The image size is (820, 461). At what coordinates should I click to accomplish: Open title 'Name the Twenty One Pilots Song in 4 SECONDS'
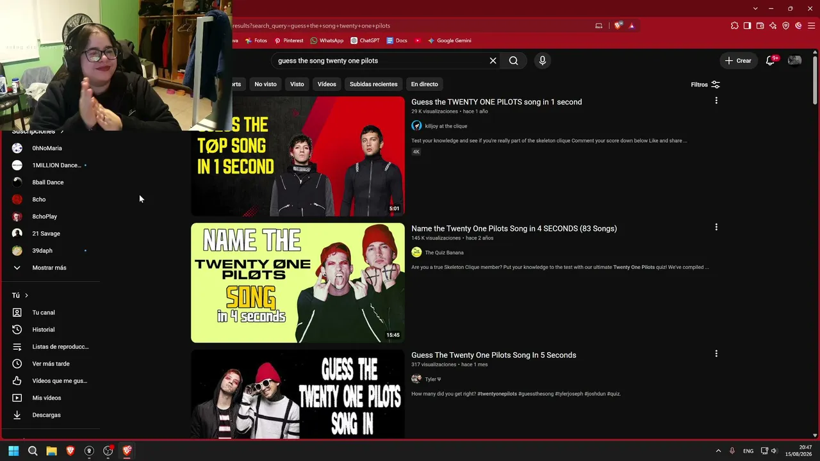[x=514, y=229]
